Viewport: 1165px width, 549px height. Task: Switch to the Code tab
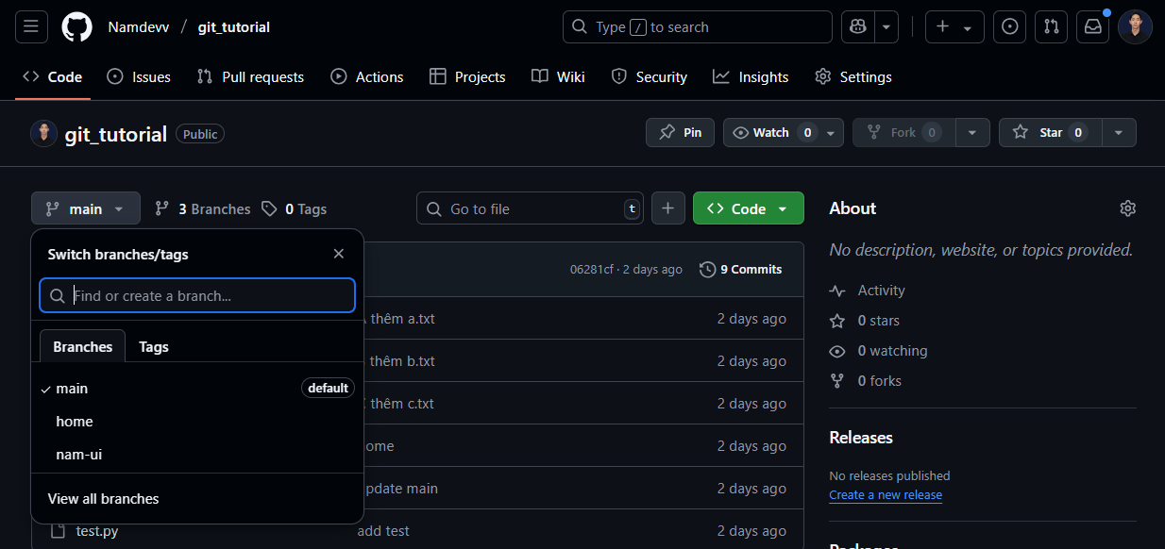pos(53,76)
